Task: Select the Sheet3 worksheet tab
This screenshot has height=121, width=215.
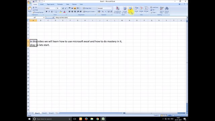Action: click(x=51, y=113)
